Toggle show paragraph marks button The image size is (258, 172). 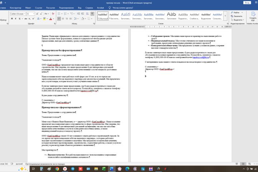[92, 14]
